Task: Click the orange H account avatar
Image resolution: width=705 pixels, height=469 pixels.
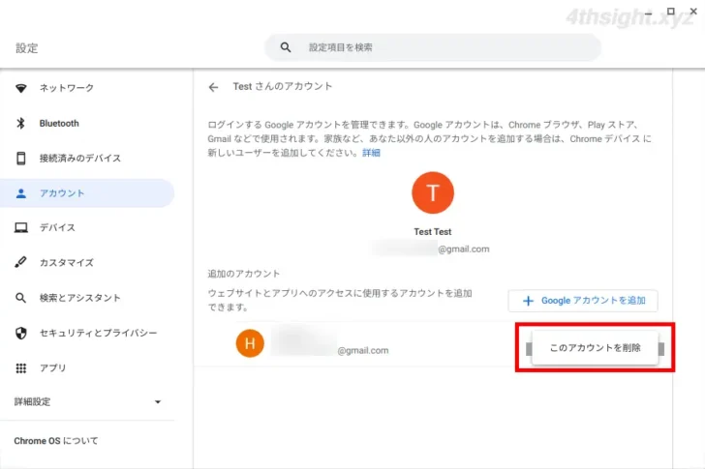Action: [250, 343]
